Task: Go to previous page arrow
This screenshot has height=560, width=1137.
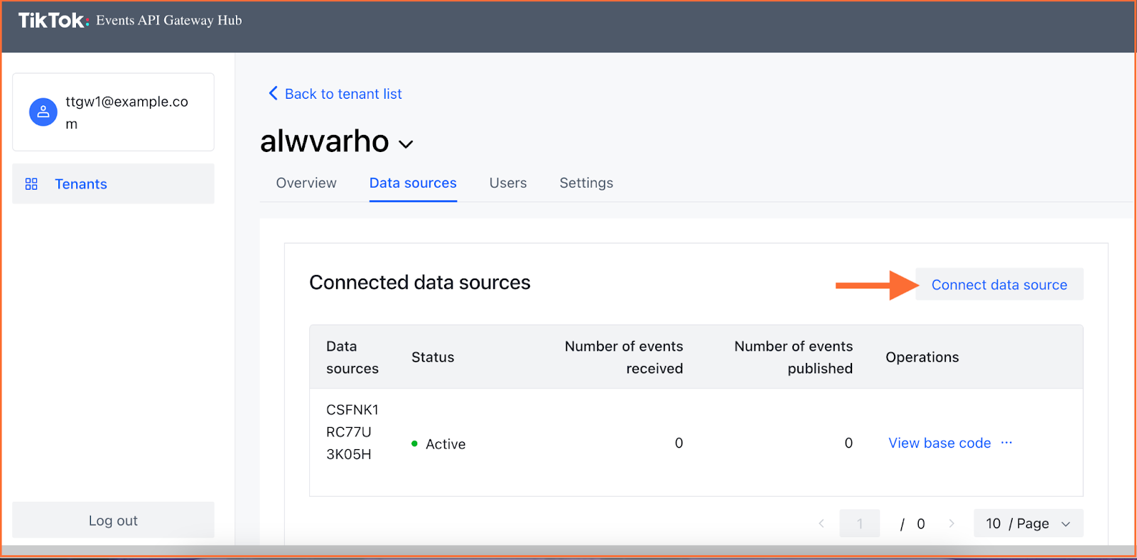Action: click(821, 524)
